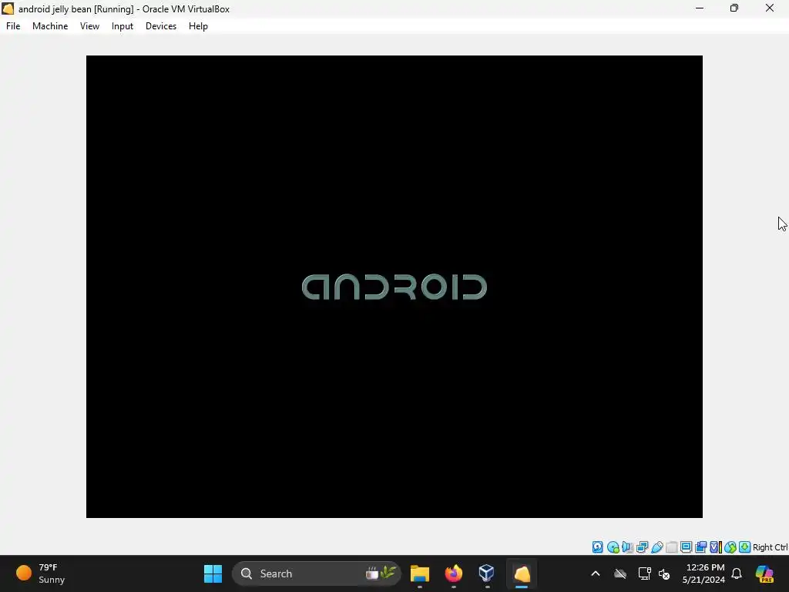Close the android jelly bean VM window

(770, 8)
